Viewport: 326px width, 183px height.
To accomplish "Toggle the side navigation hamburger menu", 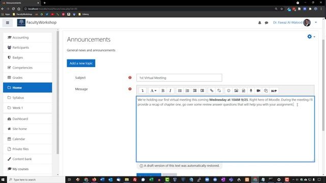I will click(8, 22).
